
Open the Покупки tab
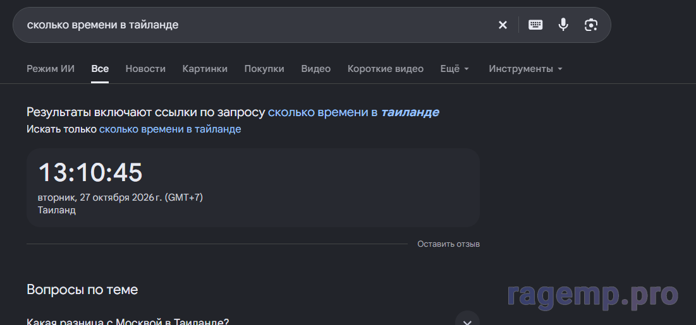click(x=264, y=69)
